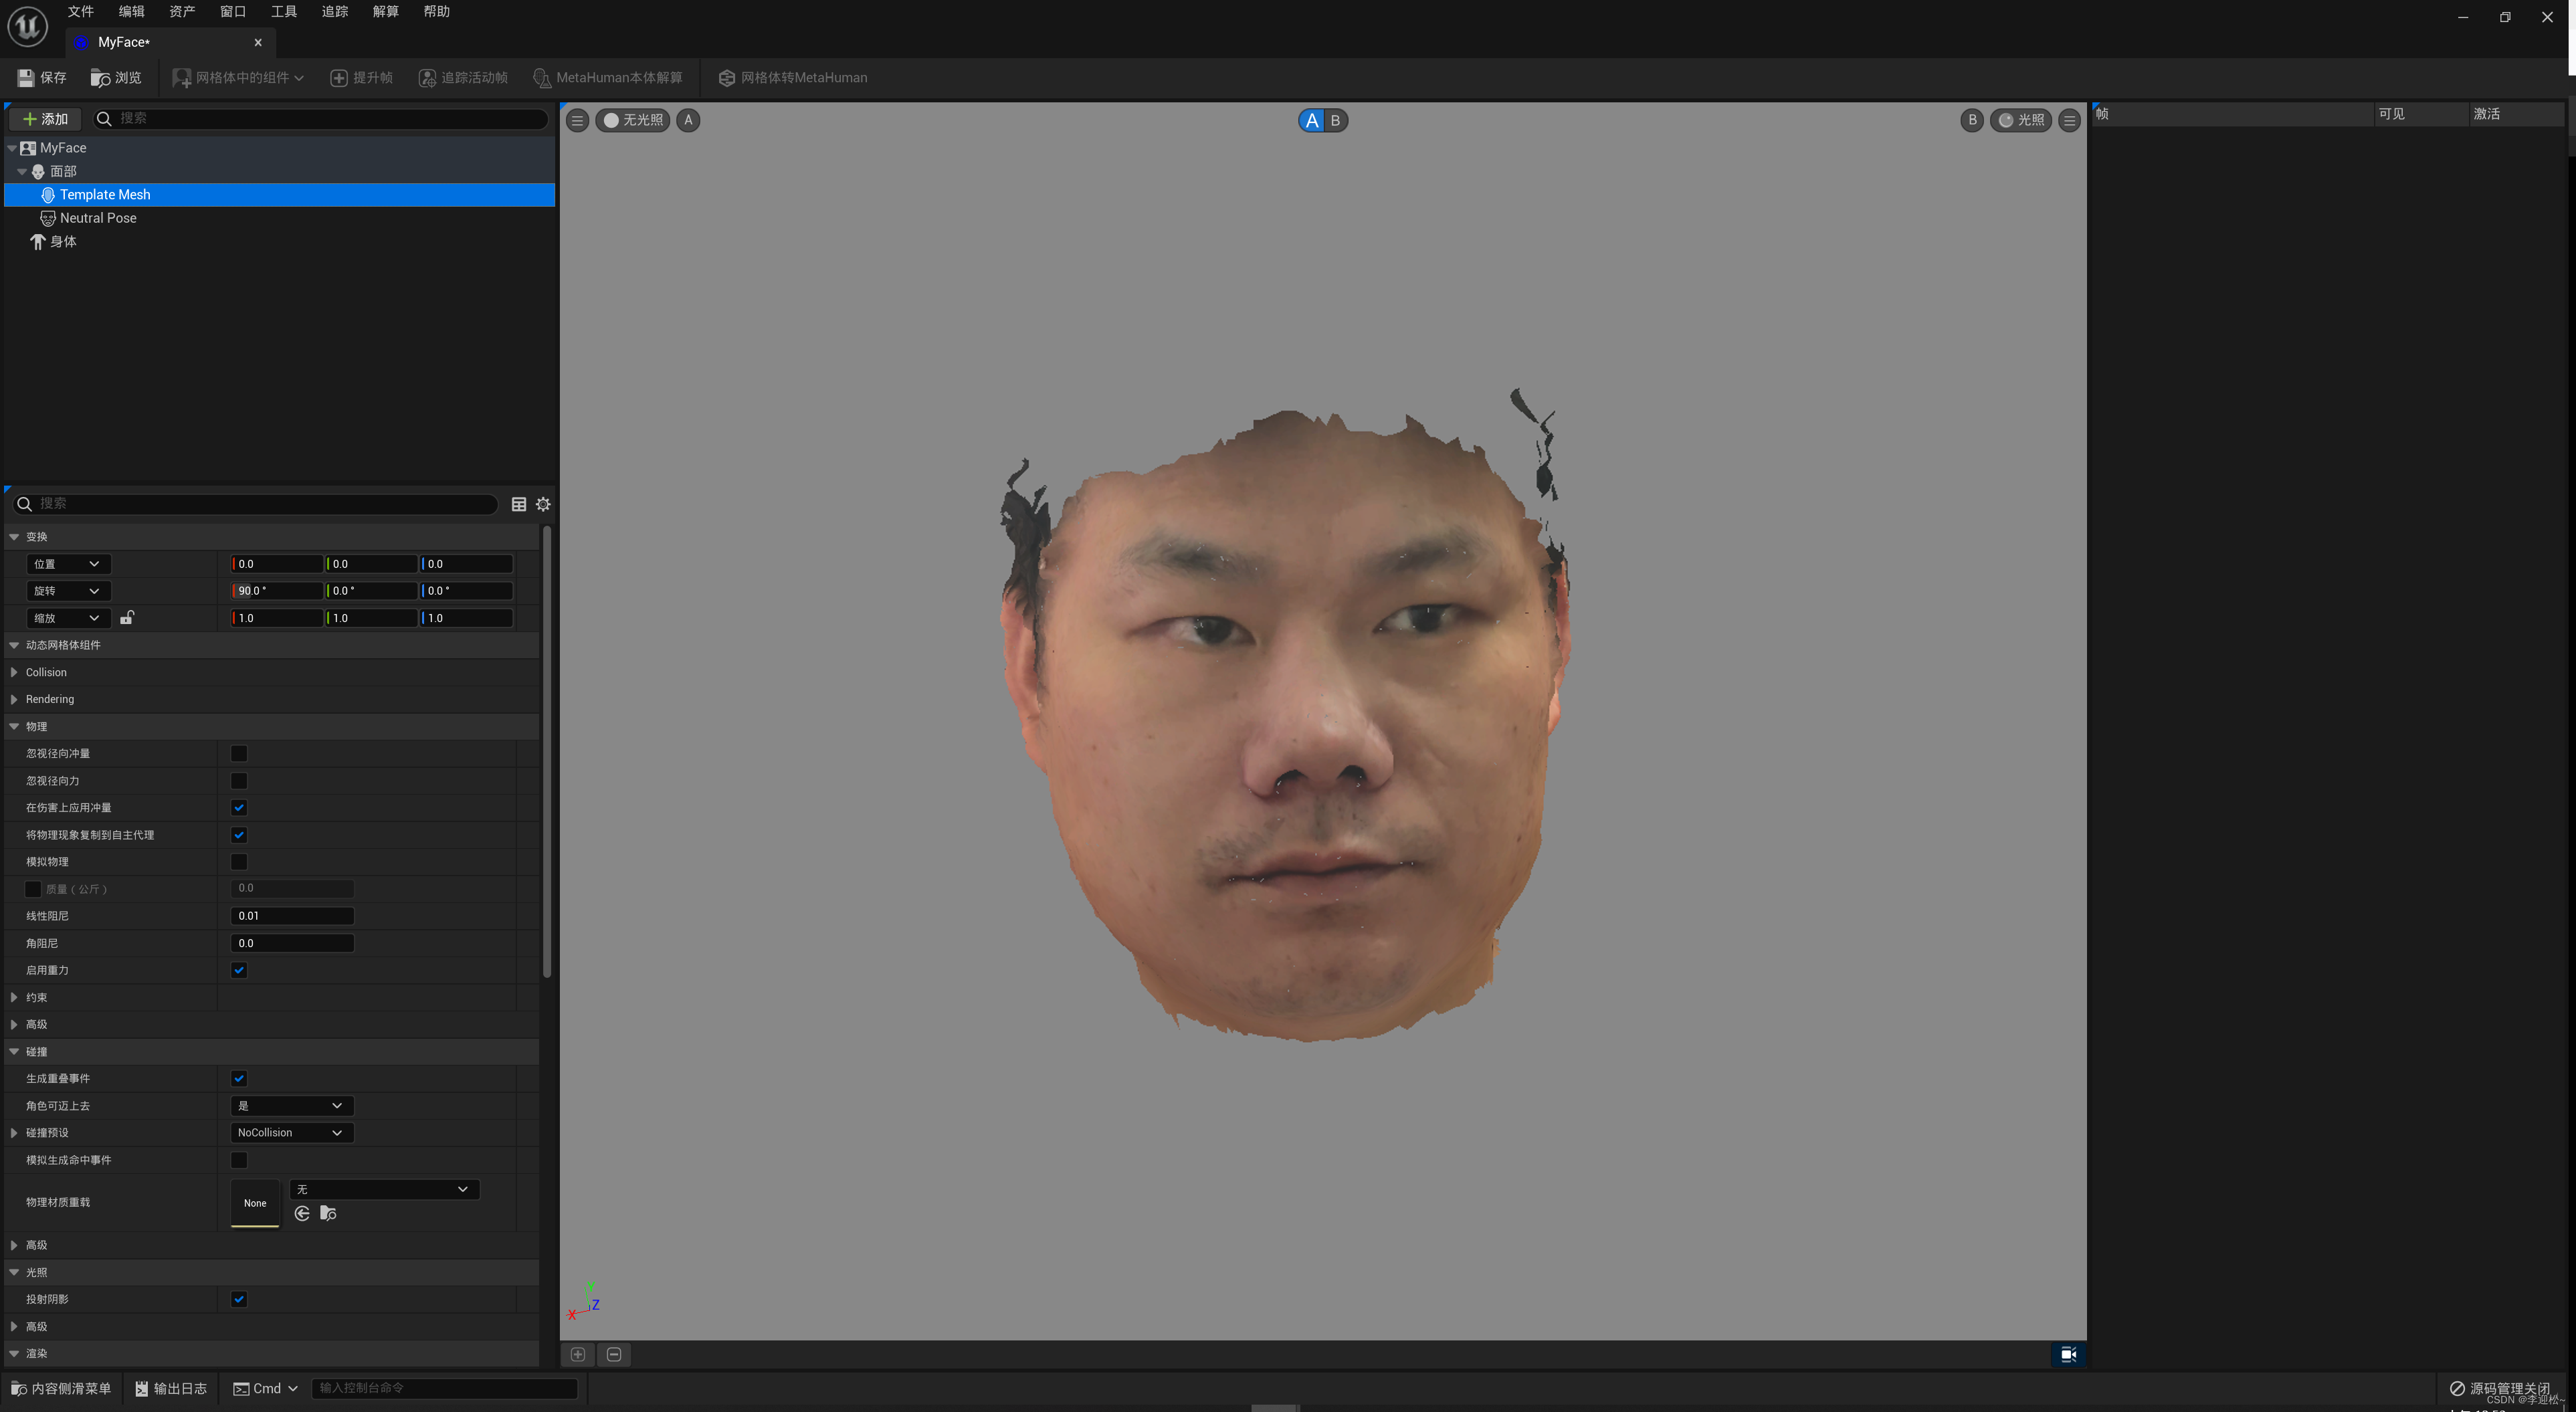Click the Save (保存) toolbar icon
This screenshot has width=2576, height=1412.
click(x=26, y=77)
